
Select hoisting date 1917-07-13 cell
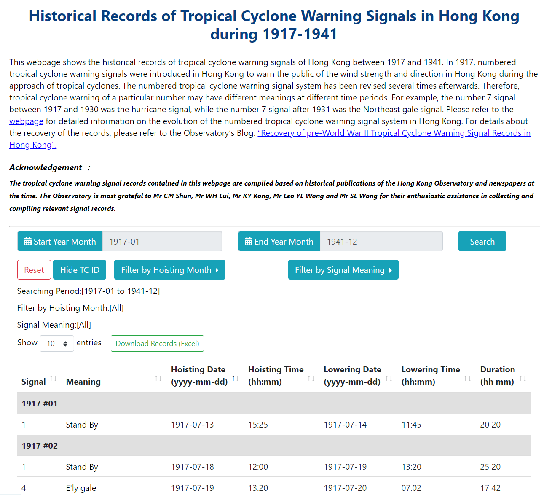click(x=193, y=425)
